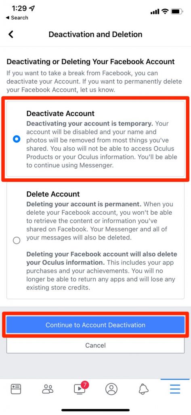Viewport: 191px width, 415px height.
Task: Choose the Delete Account option card
Action: coord(95,241)
